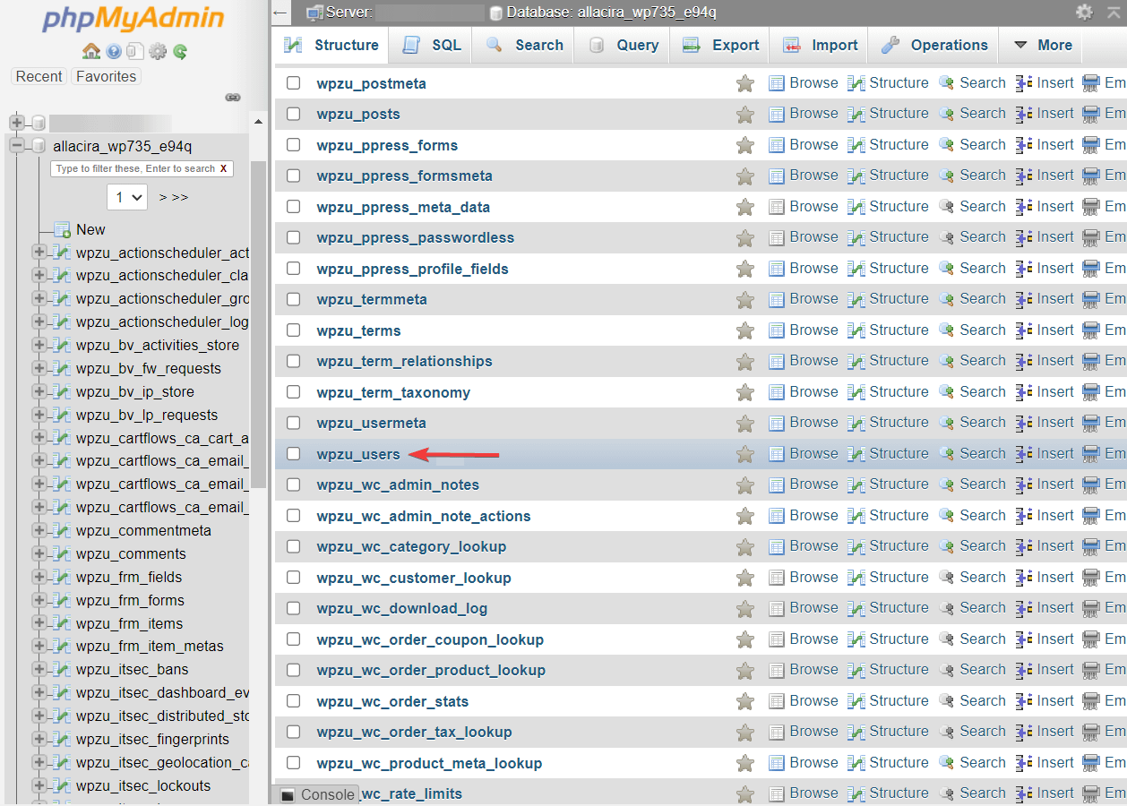Image resolution: width=1127 pixels, height=806 pixels.
Task: Go to phpMyAdmin home icon
Action: tap(90, 52)
